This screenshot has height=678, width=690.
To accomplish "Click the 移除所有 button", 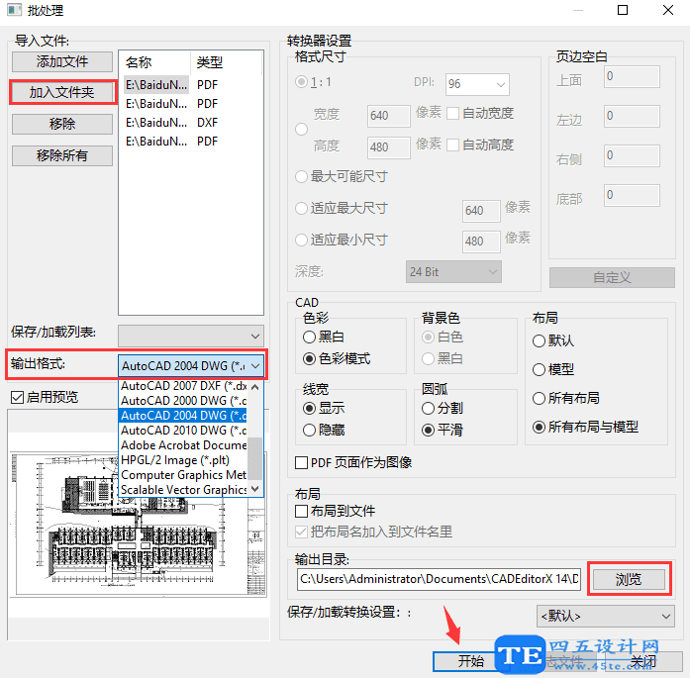I will pyautogui.click(x=62, y=155).
